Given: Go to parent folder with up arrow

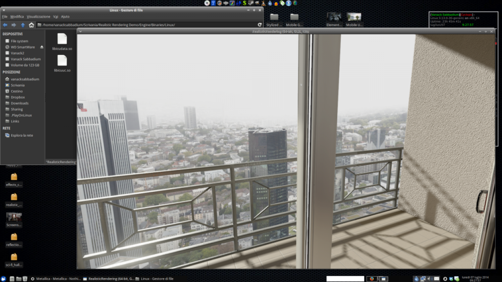Looking at the screenshot, I should pos(23,25).
